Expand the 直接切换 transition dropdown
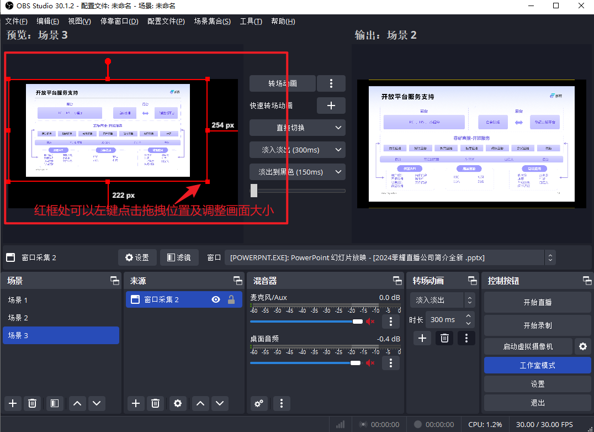The height and width of the screenshot is (432, 594). [x=298, y=128]
